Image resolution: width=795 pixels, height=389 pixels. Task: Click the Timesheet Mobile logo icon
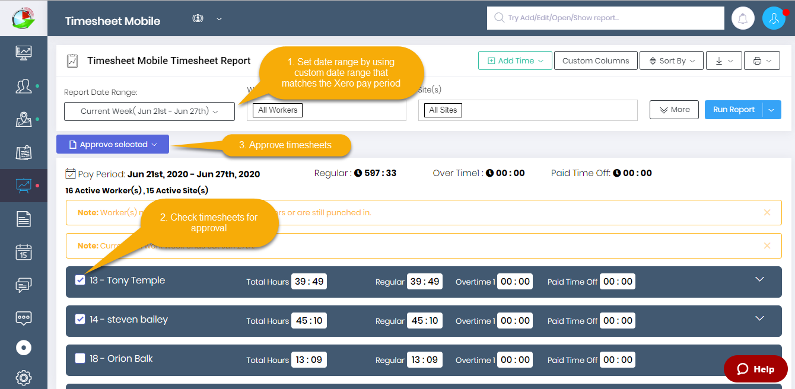point(24,18)
